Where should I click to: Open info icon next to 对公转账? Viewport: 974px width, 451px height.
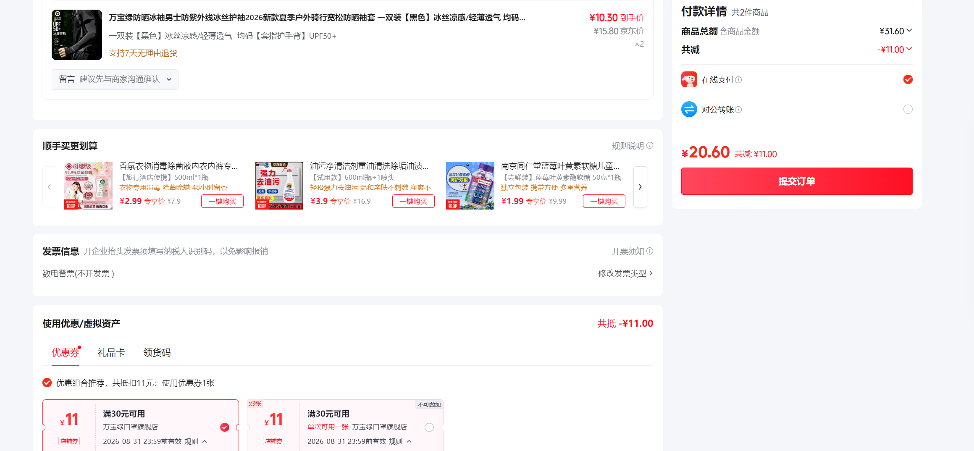738,110
